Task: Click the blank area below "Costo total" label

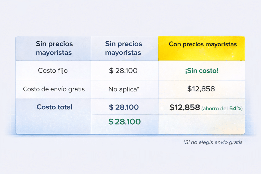Action: 54,124
